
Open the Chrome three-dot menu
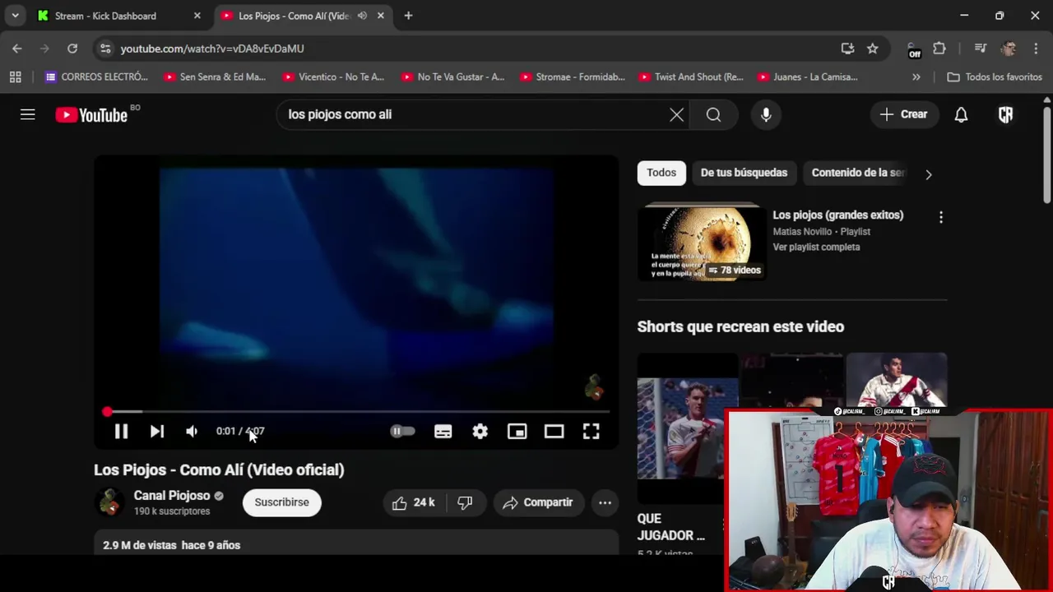[1035, 49]
